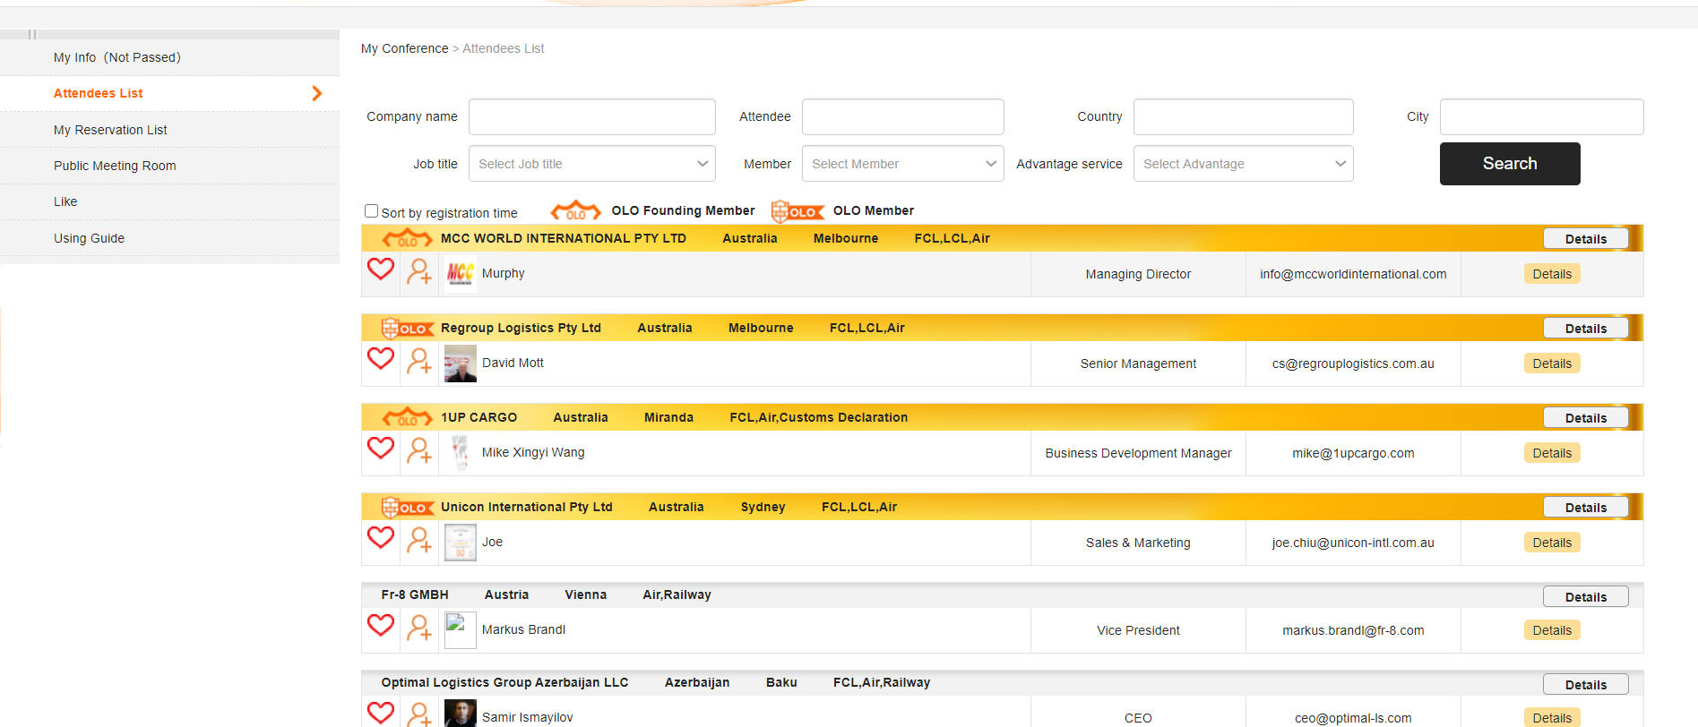Open yellow Details for Samir Ismayilov

[1552, 717]
